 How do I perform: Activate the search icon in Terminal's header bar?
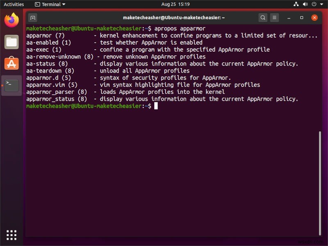click(x=263, y=18)
